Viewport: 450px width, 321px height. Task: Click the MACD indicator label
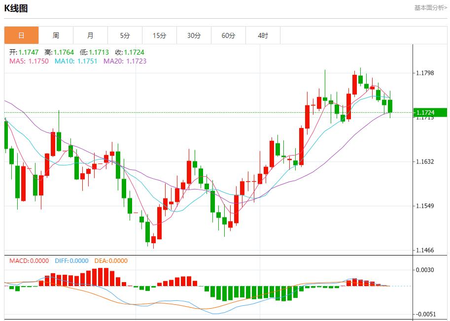click(29, 261)
